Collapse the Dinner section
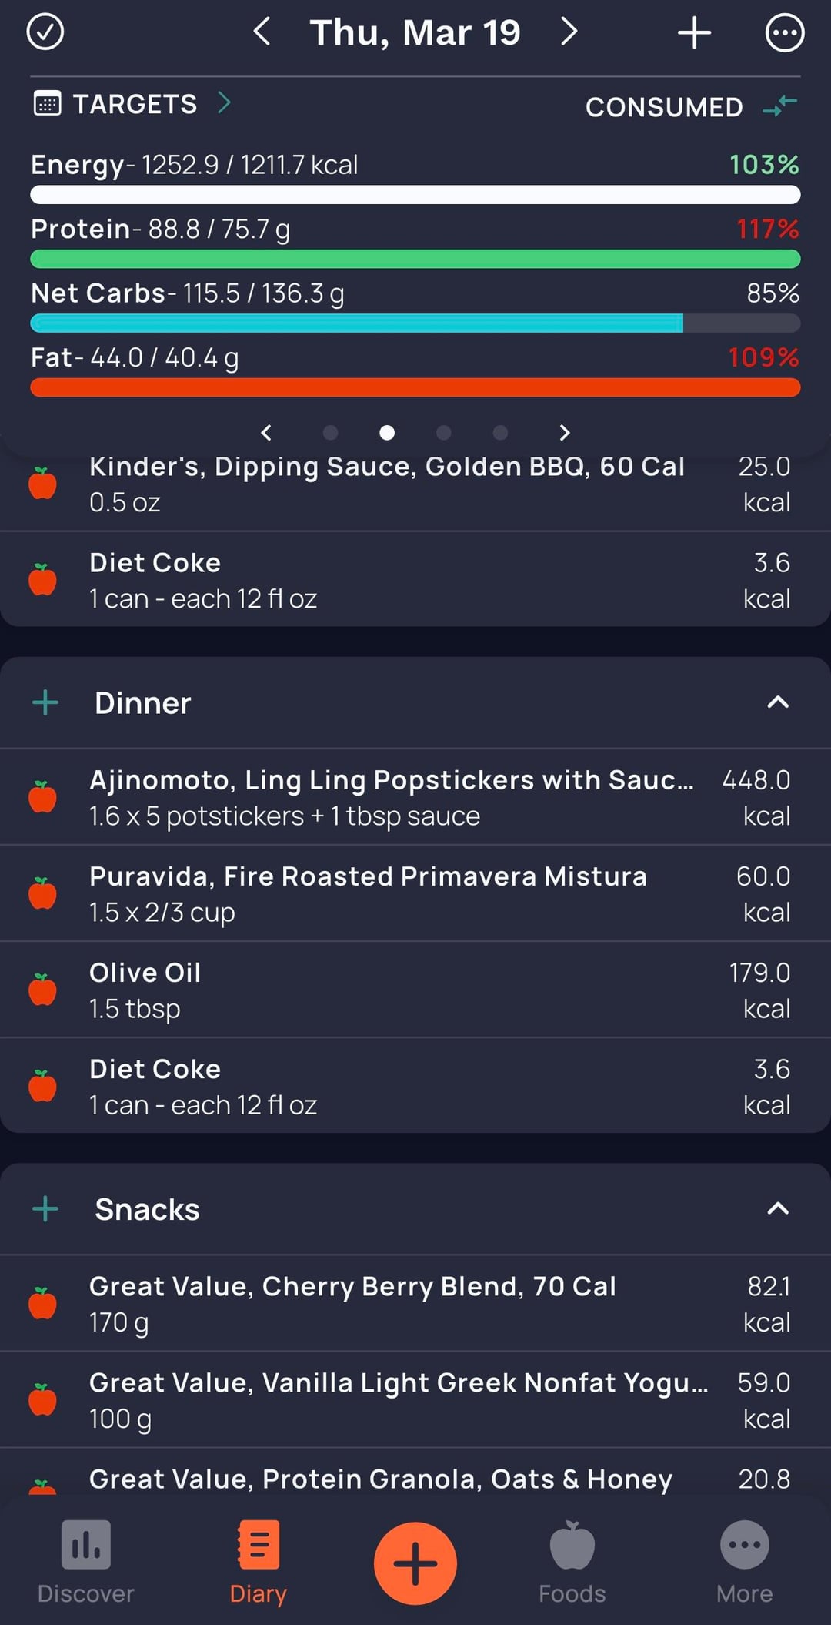Screen dimensions: 831x1625 pos(778,702)
